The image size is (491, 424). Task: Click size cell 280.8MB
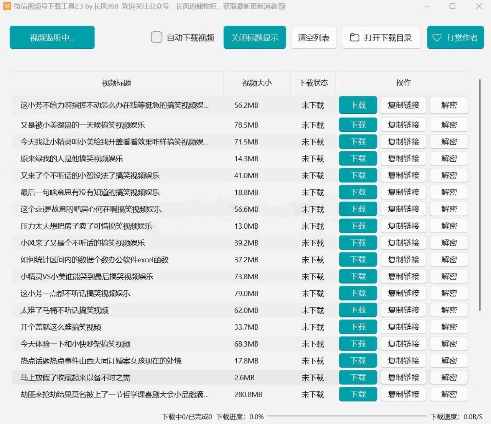pyautogui.click(x=248, y=395)
